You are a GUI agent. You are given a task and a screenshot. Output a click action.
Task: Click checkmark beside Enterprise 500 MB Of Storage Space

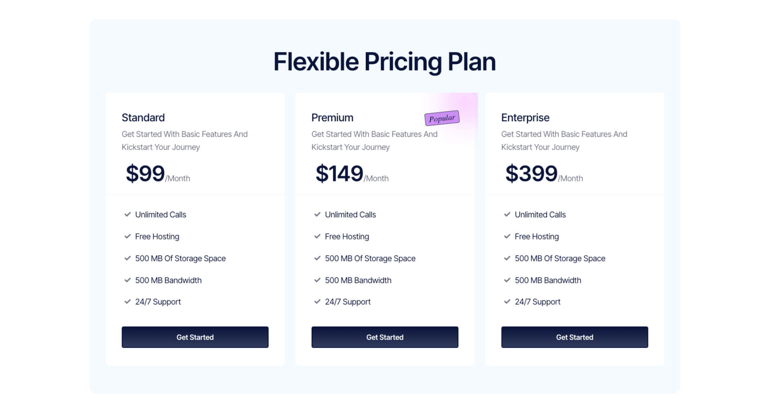tap(507, 258)
